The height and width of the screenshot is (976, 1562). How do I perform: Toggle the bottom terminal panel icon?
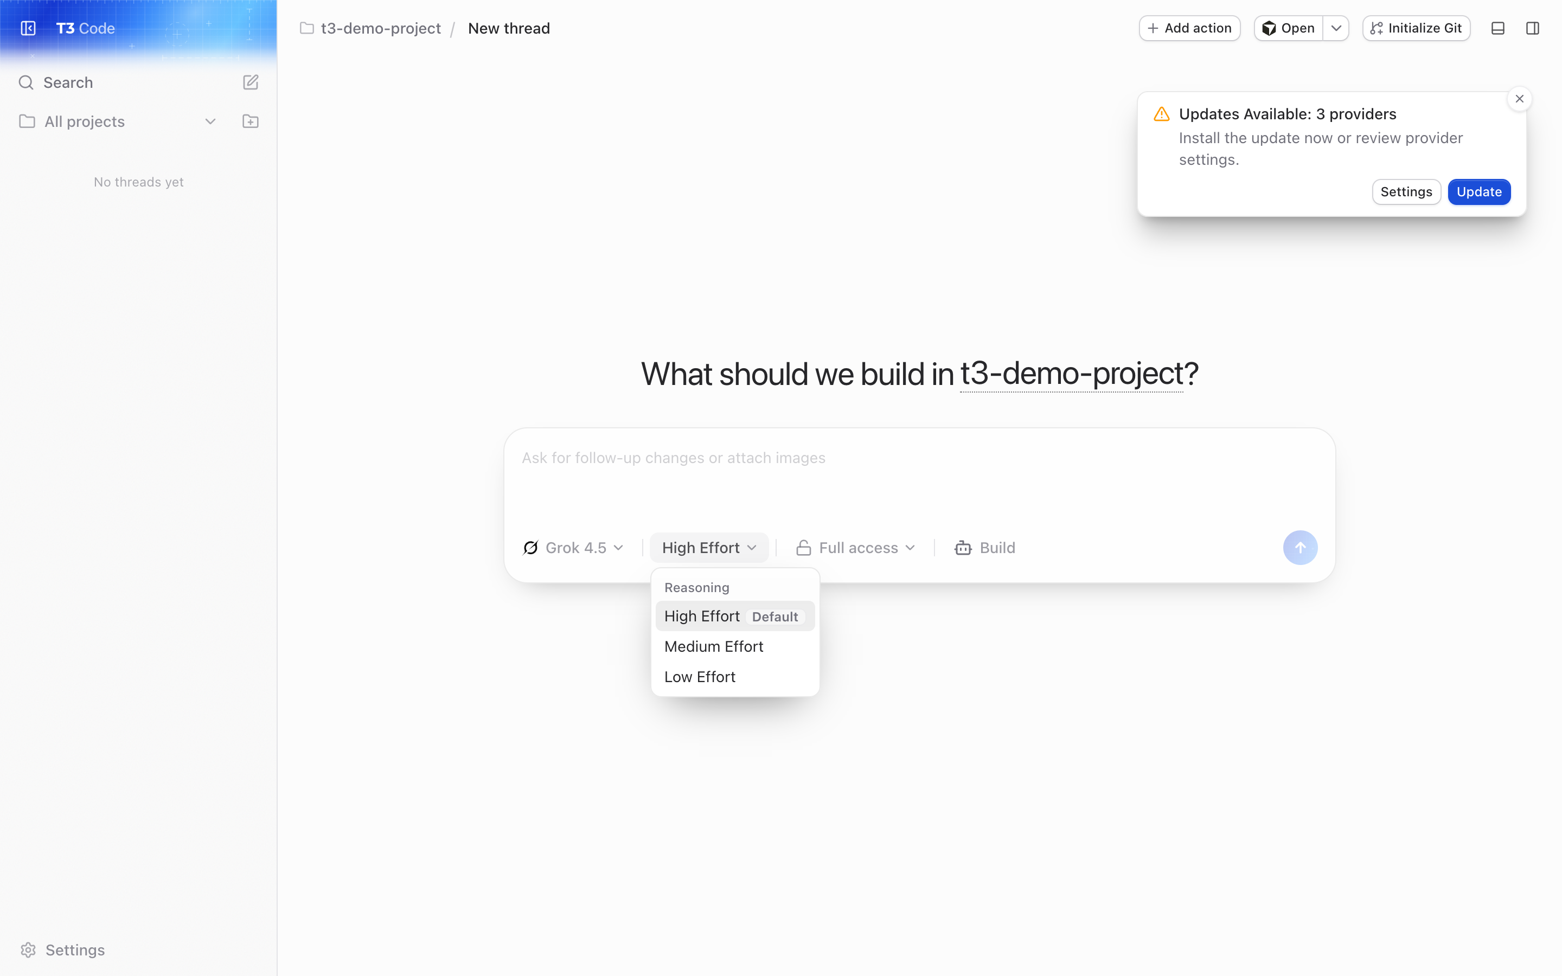pos(1498,28)
